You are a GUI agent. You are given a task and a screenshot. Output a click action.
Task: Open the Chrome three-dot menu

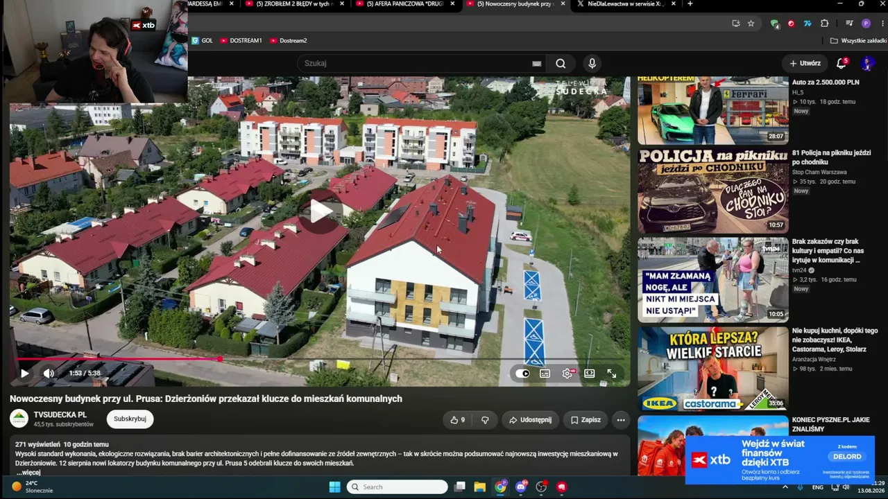point(882,24)
